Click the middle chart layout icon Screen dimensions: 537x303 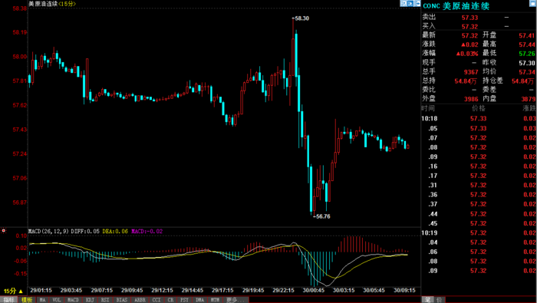[410, 3]
